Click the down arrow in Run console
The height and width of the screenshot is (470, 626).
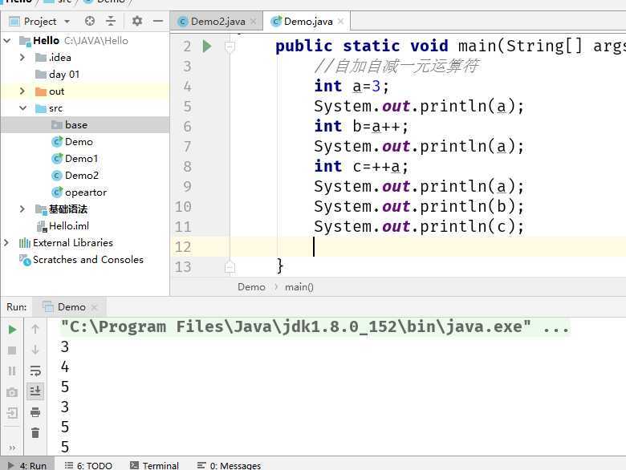(35, 350)
